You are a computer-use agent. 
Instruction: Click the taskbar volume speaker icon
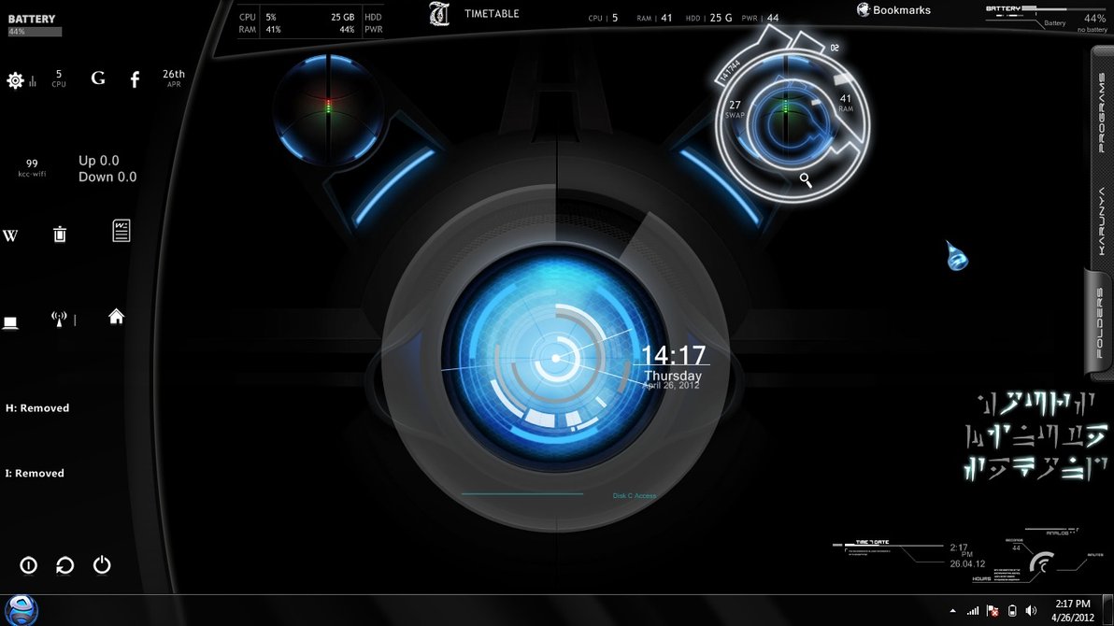[x=1031, y=611]
